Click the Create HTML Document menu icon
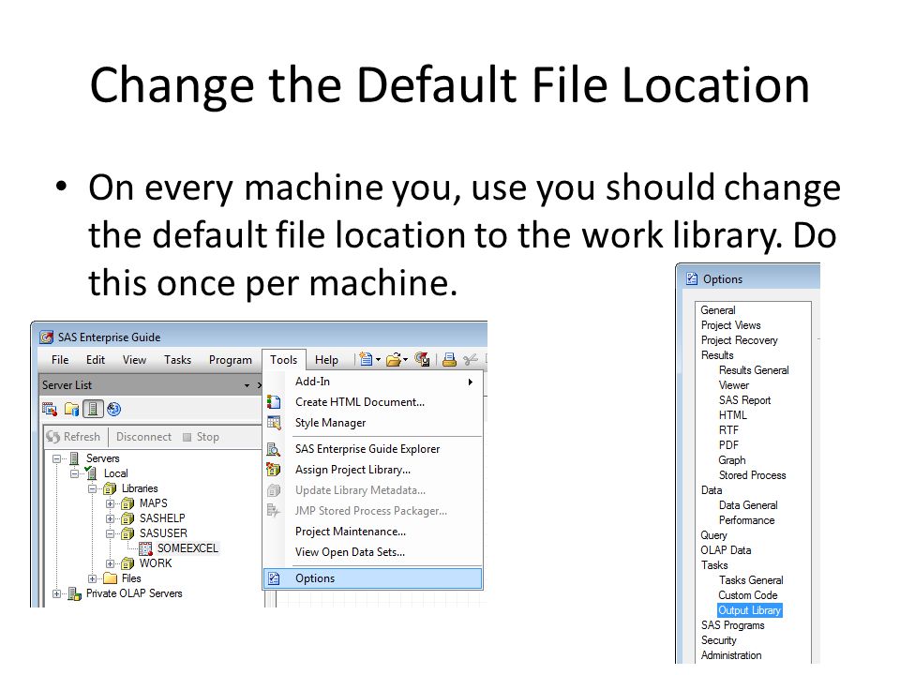 (274, 402)
